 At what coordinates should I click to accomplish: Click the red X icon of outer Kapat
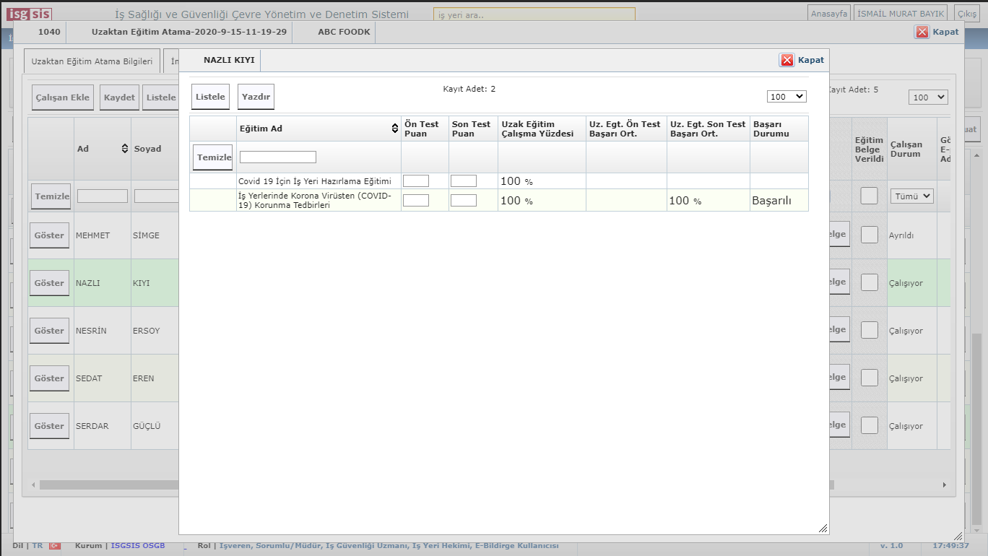click(922, 32)
